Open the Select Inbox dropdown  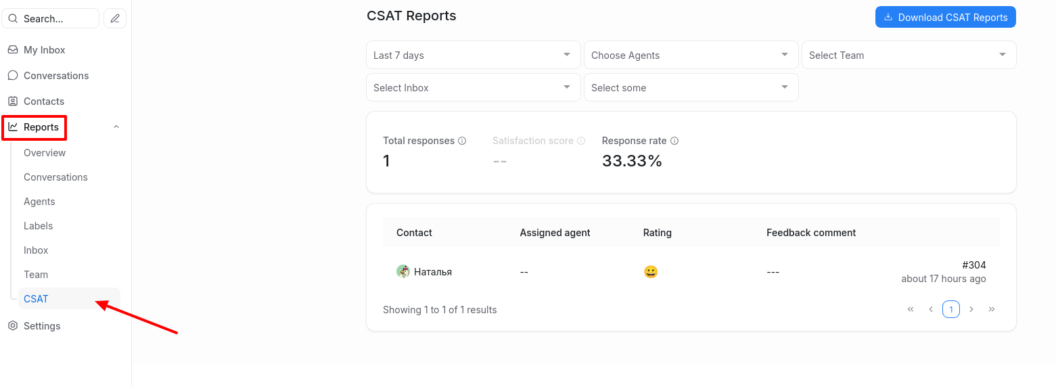pyautogui.click(x=474, y=87)
